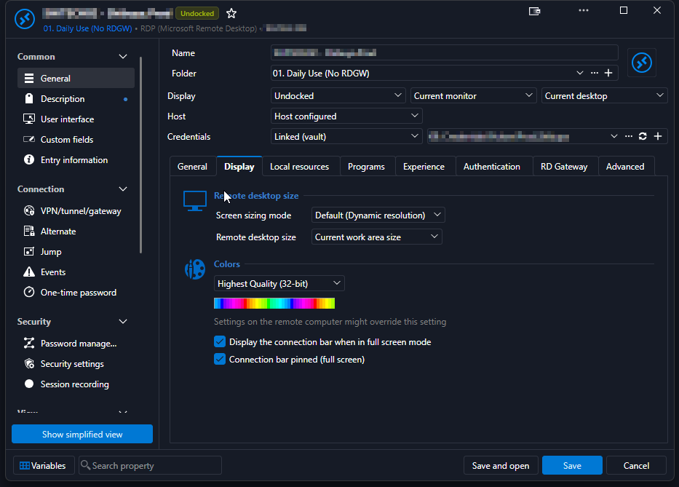Open the Display mode Undocked dropdown

338,96
